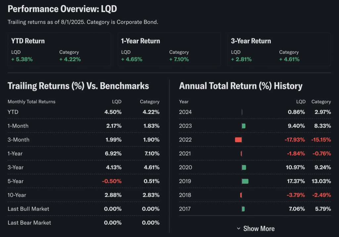Click the "YTD Return" card title

coord(28,41)
